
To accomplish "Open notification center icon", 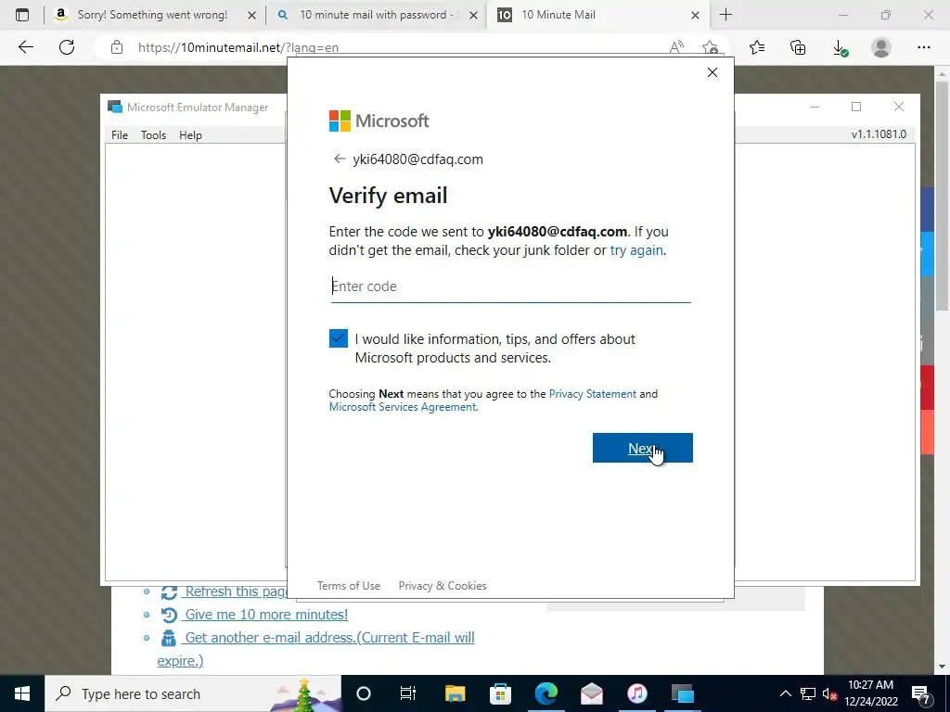I will pos(921,693).
